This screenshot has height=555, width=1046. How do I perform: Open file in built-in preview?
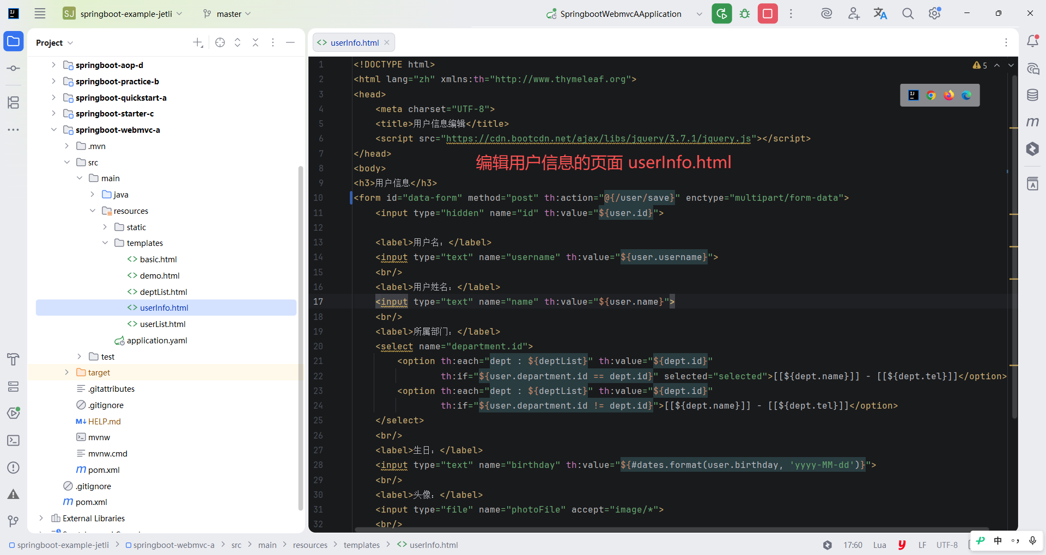click(x=914, y=95)
